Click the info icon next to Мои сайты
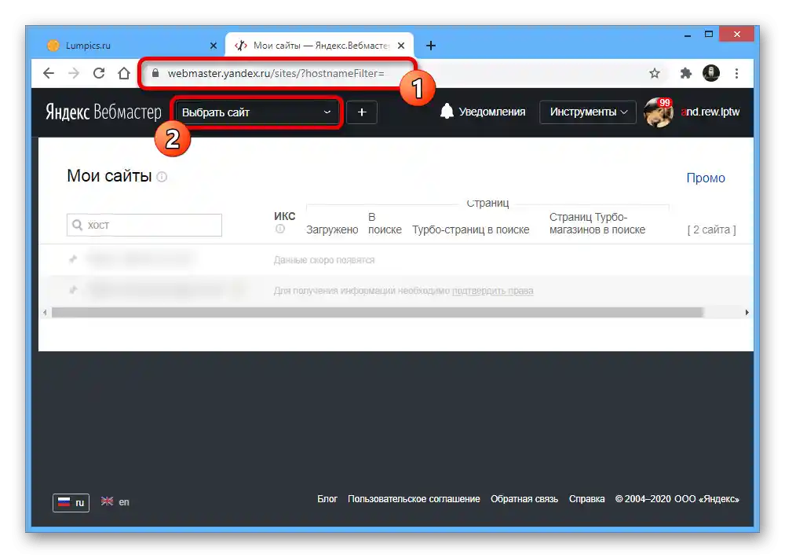 pyautogui.click(x=162, y=177)
